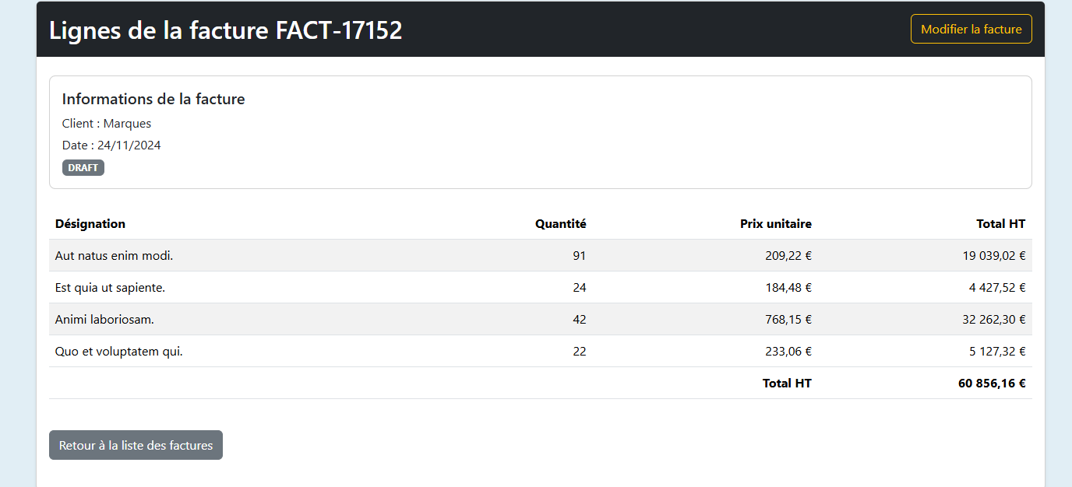Select the Quo et voluptatem qui. line
This screenshot has width=1072, height=487.
(541, 351)
